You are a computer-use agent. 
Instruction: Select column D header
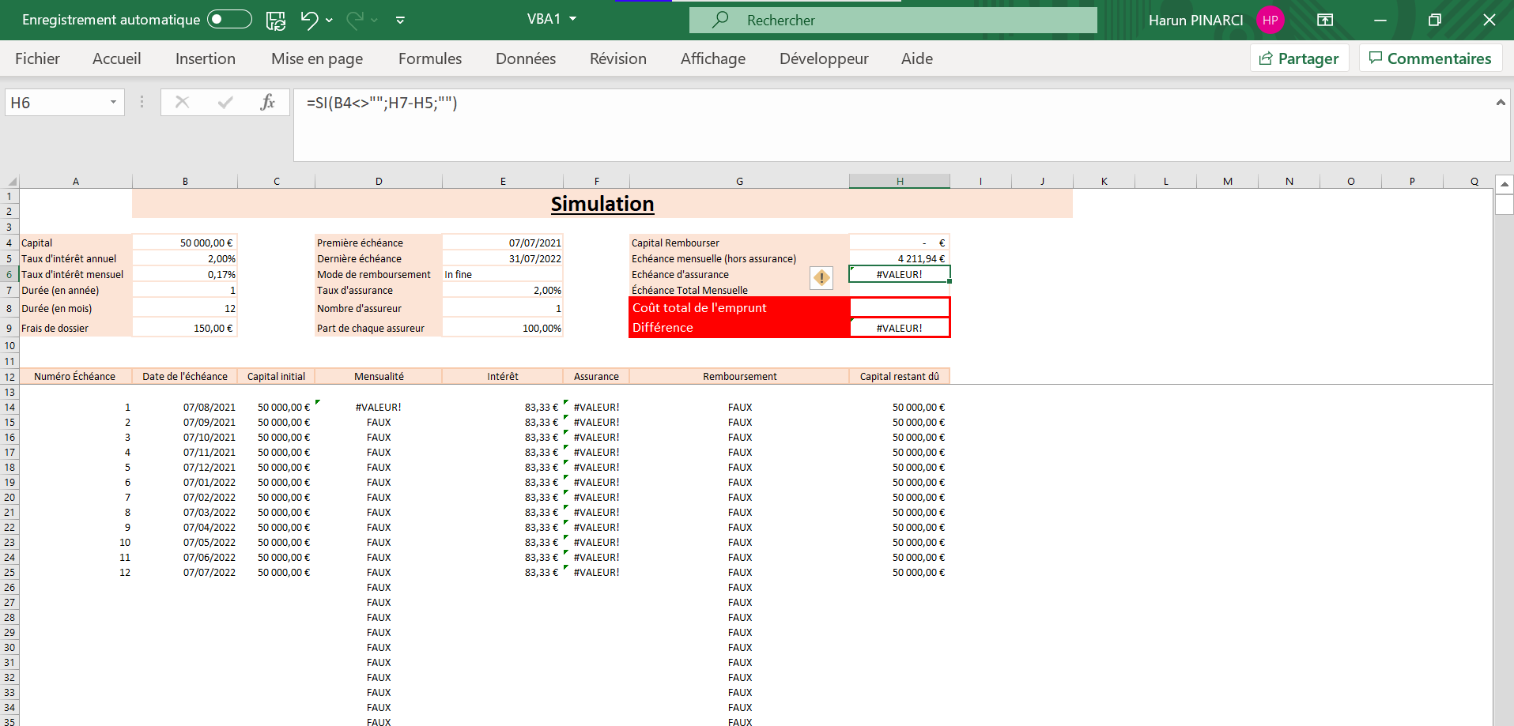379,182
